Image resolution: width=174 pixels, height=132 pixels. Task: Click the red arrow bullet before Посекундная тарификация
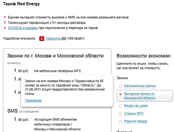coord(5,23)
